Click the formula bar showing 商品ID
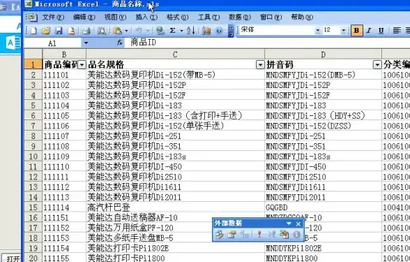410x262 pixels. [x=266, y=43]
